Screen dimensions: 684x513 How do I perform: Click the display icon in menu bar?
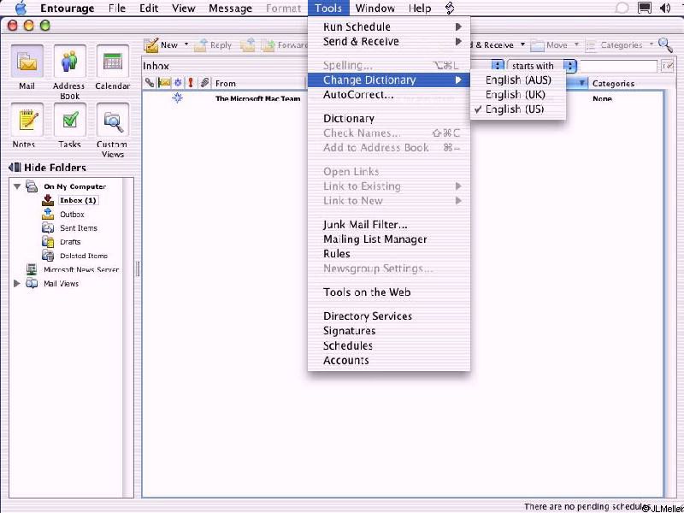645,8
